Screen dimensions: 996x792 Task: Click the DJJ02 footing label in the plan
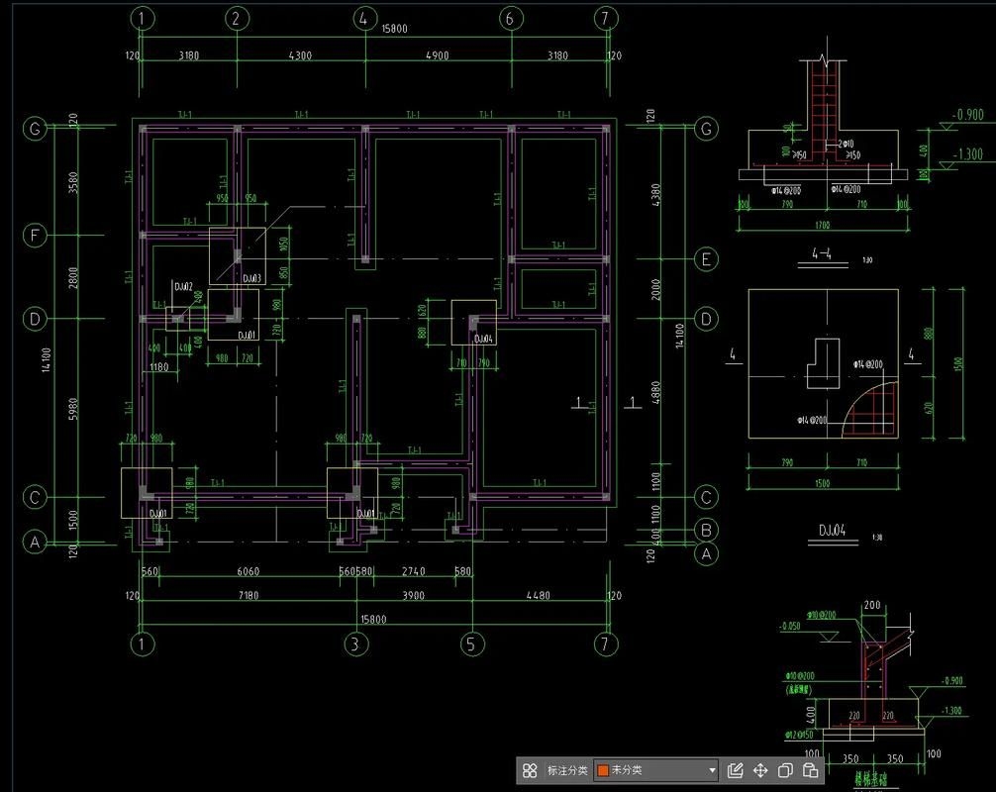(182, 287)
